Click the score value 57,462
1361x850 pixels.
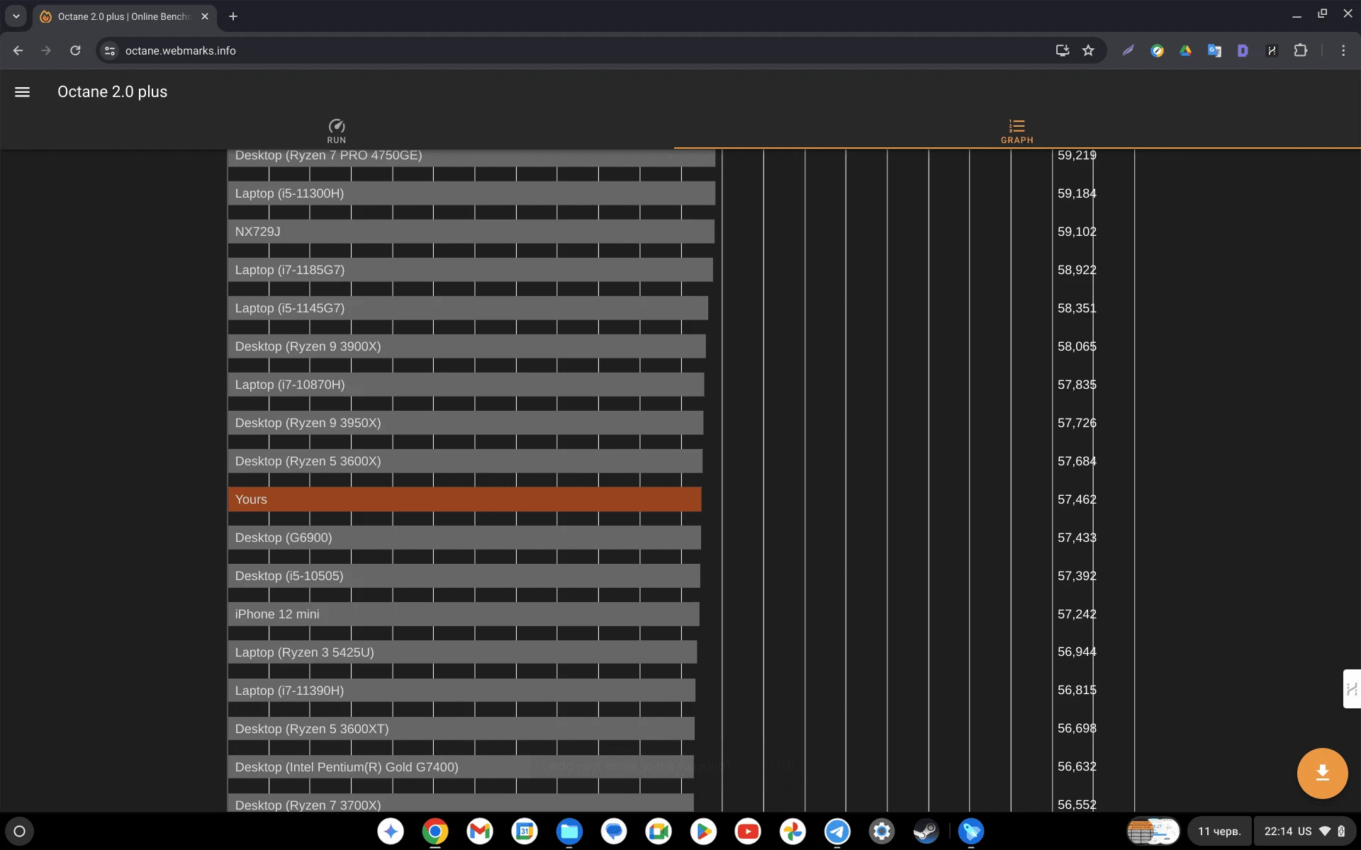pos(1077,499)
